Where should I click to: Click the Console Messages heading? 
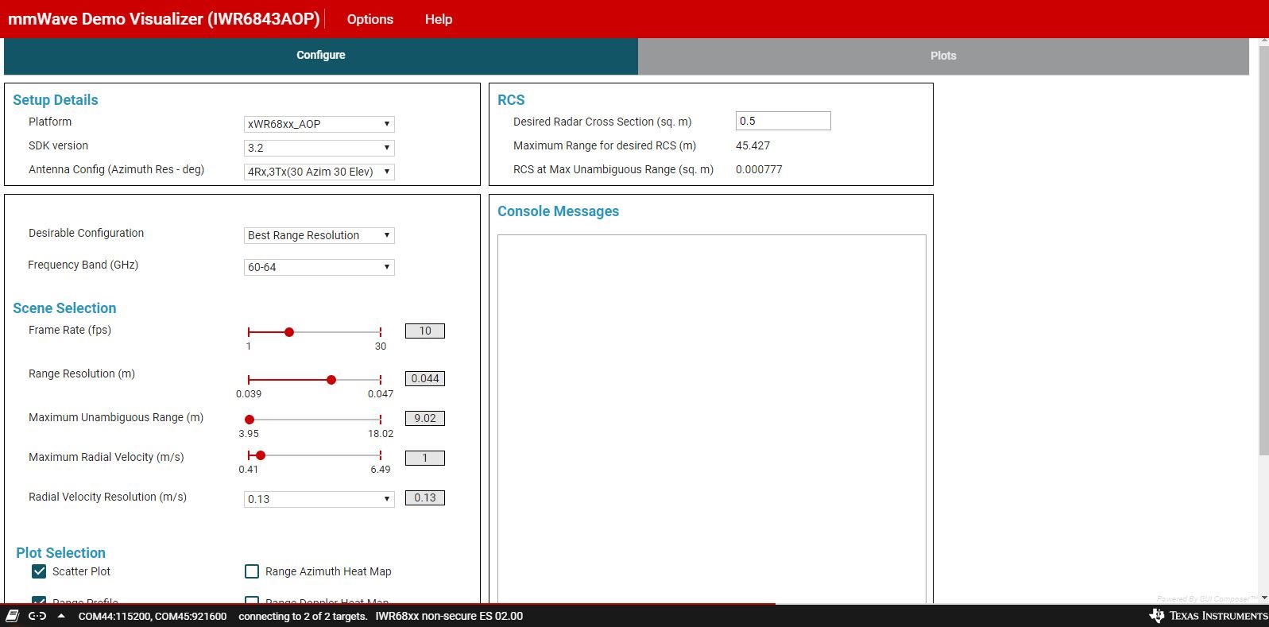[x=558, y=211]
